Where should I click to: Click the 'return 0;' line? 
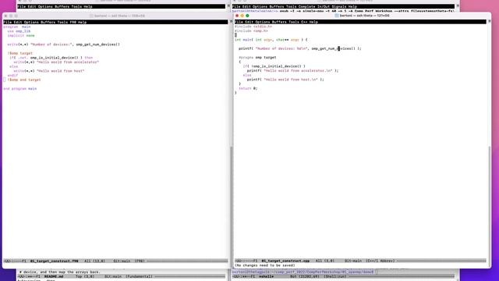248,88
